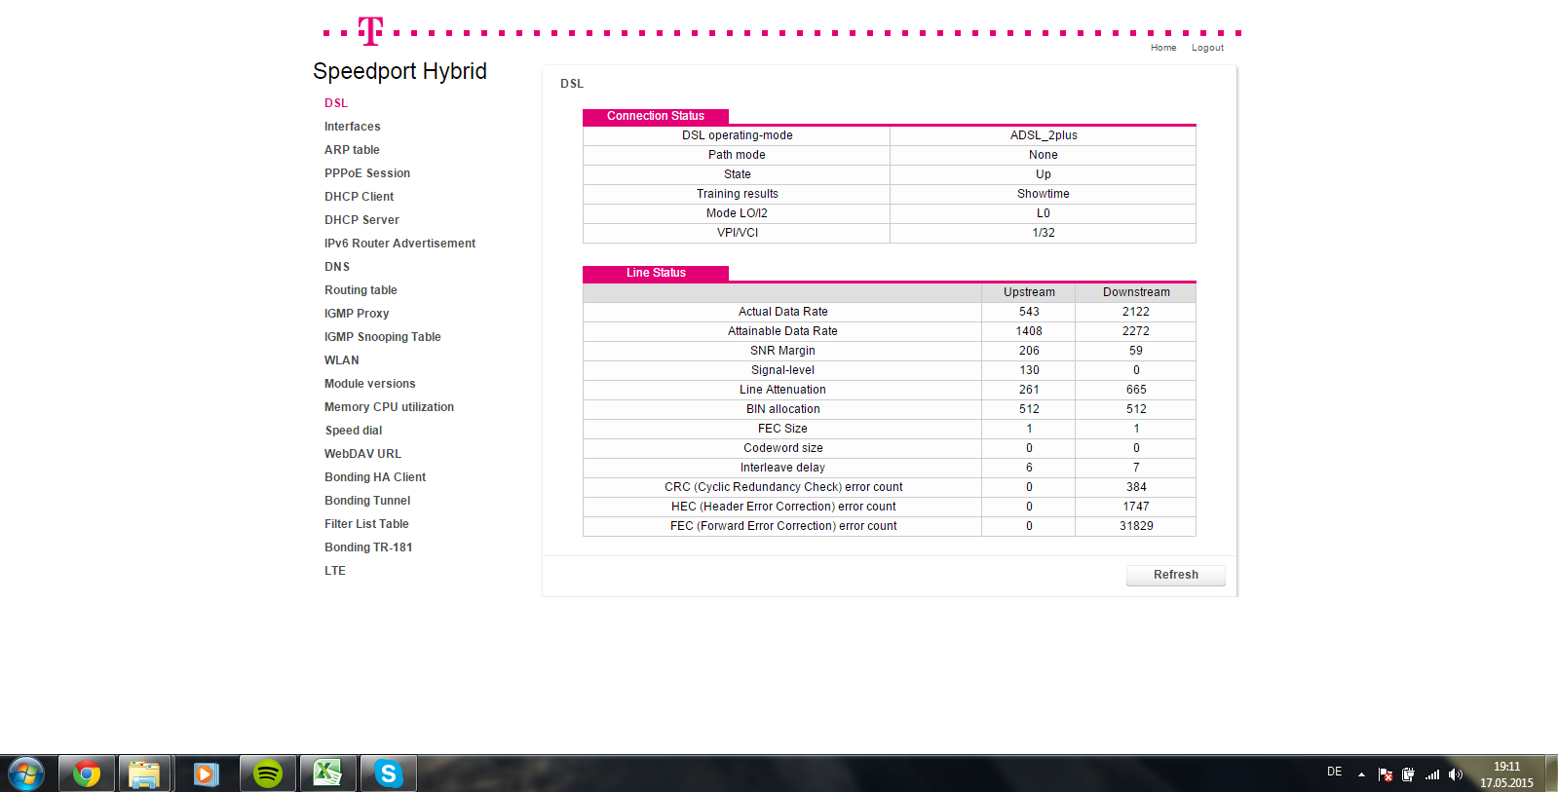
Task: Go to the Home link
Action: pyautogui.click(x=1163, y=48)
